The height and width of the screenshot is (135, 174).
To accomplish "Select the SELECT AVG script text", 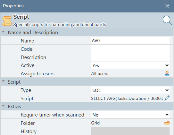I will [x=127, y=98].
